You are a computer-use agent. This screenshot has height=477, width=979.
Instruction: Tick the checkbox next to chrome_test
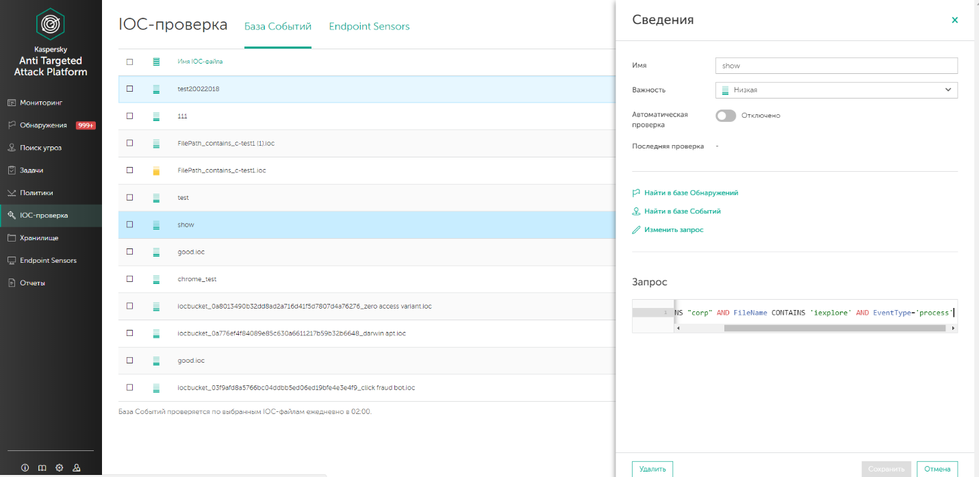click(x=129, y=279)
